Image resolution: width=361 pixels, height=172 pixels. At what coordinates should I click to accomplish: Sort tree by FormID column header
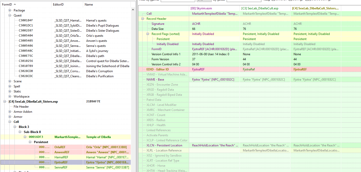[26, 5]
